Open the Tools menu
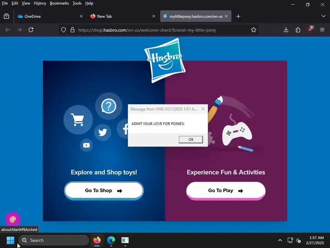 click(77, 3)
